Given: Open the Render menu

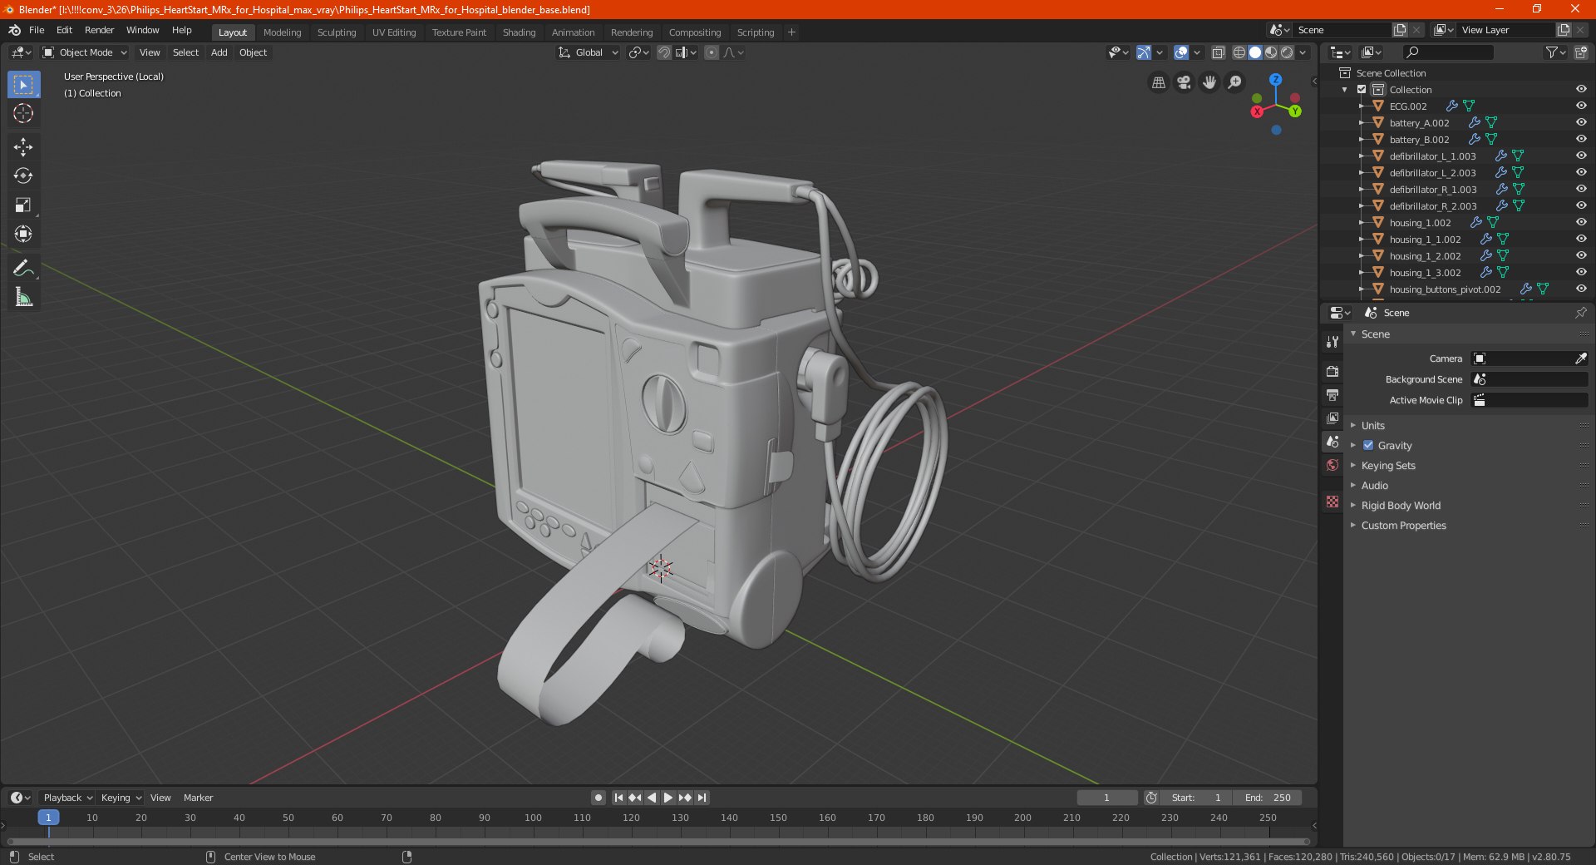Looking at the screenshot, I should tap(99, 30).
